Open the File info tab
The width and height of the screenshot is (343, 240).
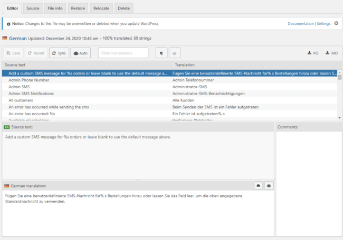click(55, 8)
